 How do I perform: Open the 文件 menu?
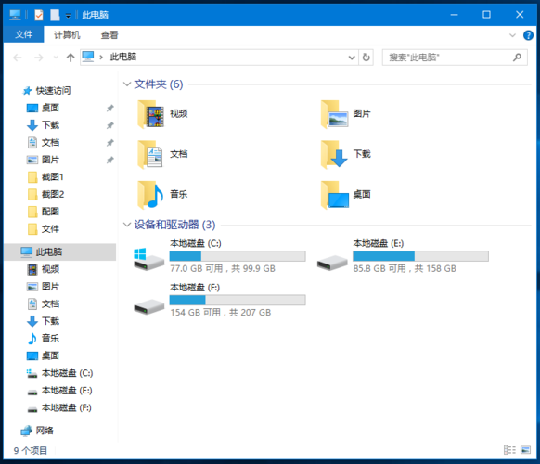pos(24,34)
